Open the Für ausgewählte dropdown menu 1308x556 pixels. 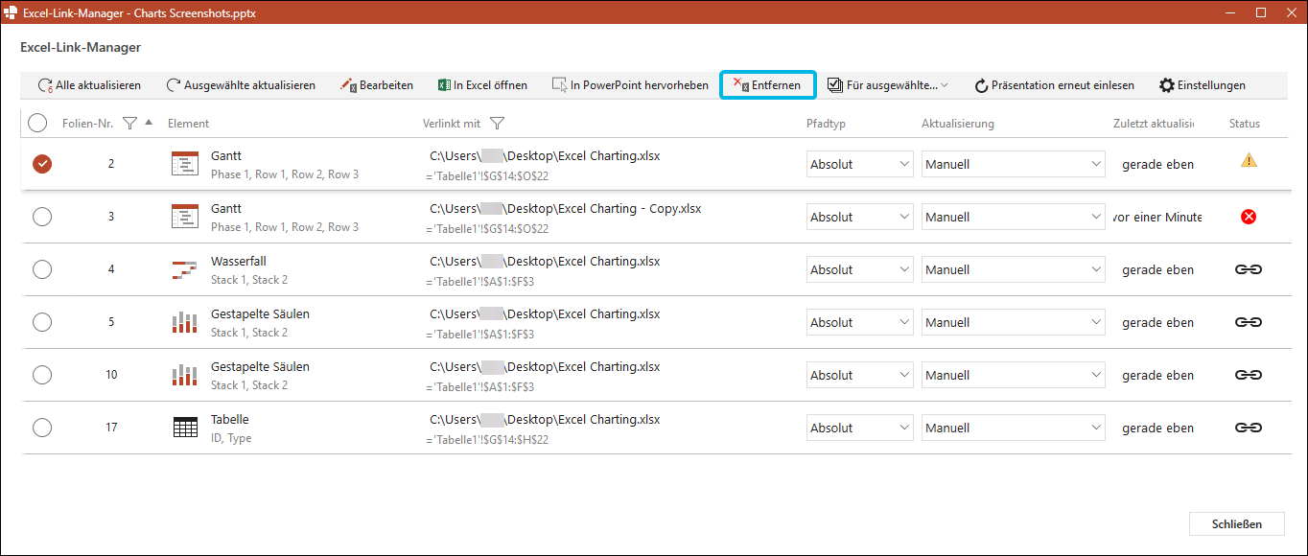pyautogui.click(x=888, y=85)
